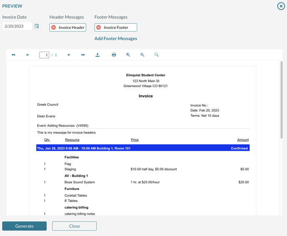The height and width of the screenshot is (236, 287).
Task: Click 'AV - Building 1' category heading
Action: click(76, 176)
